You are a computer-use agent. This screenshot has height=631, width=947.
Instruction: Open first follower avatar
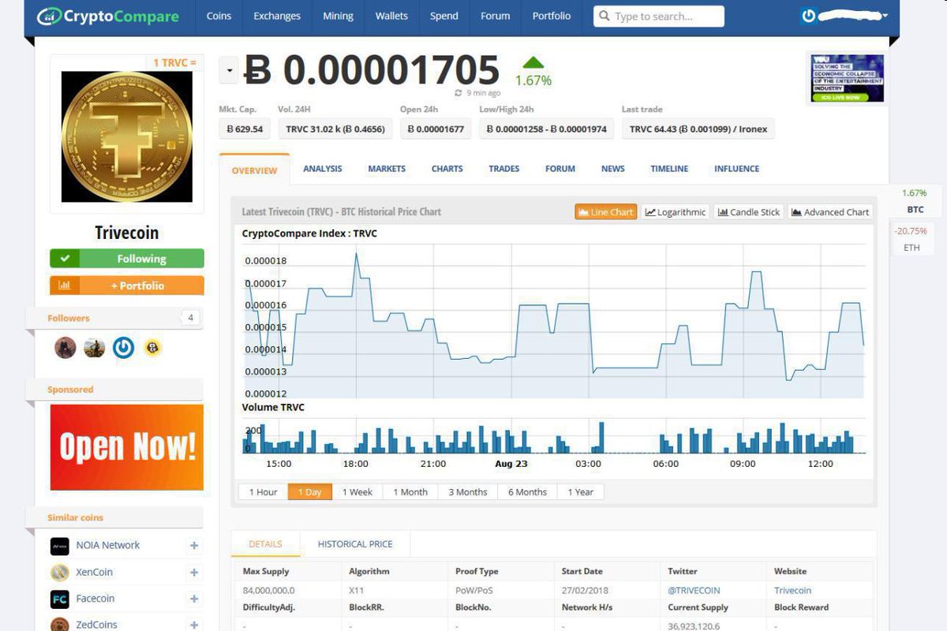coord(66,347)
